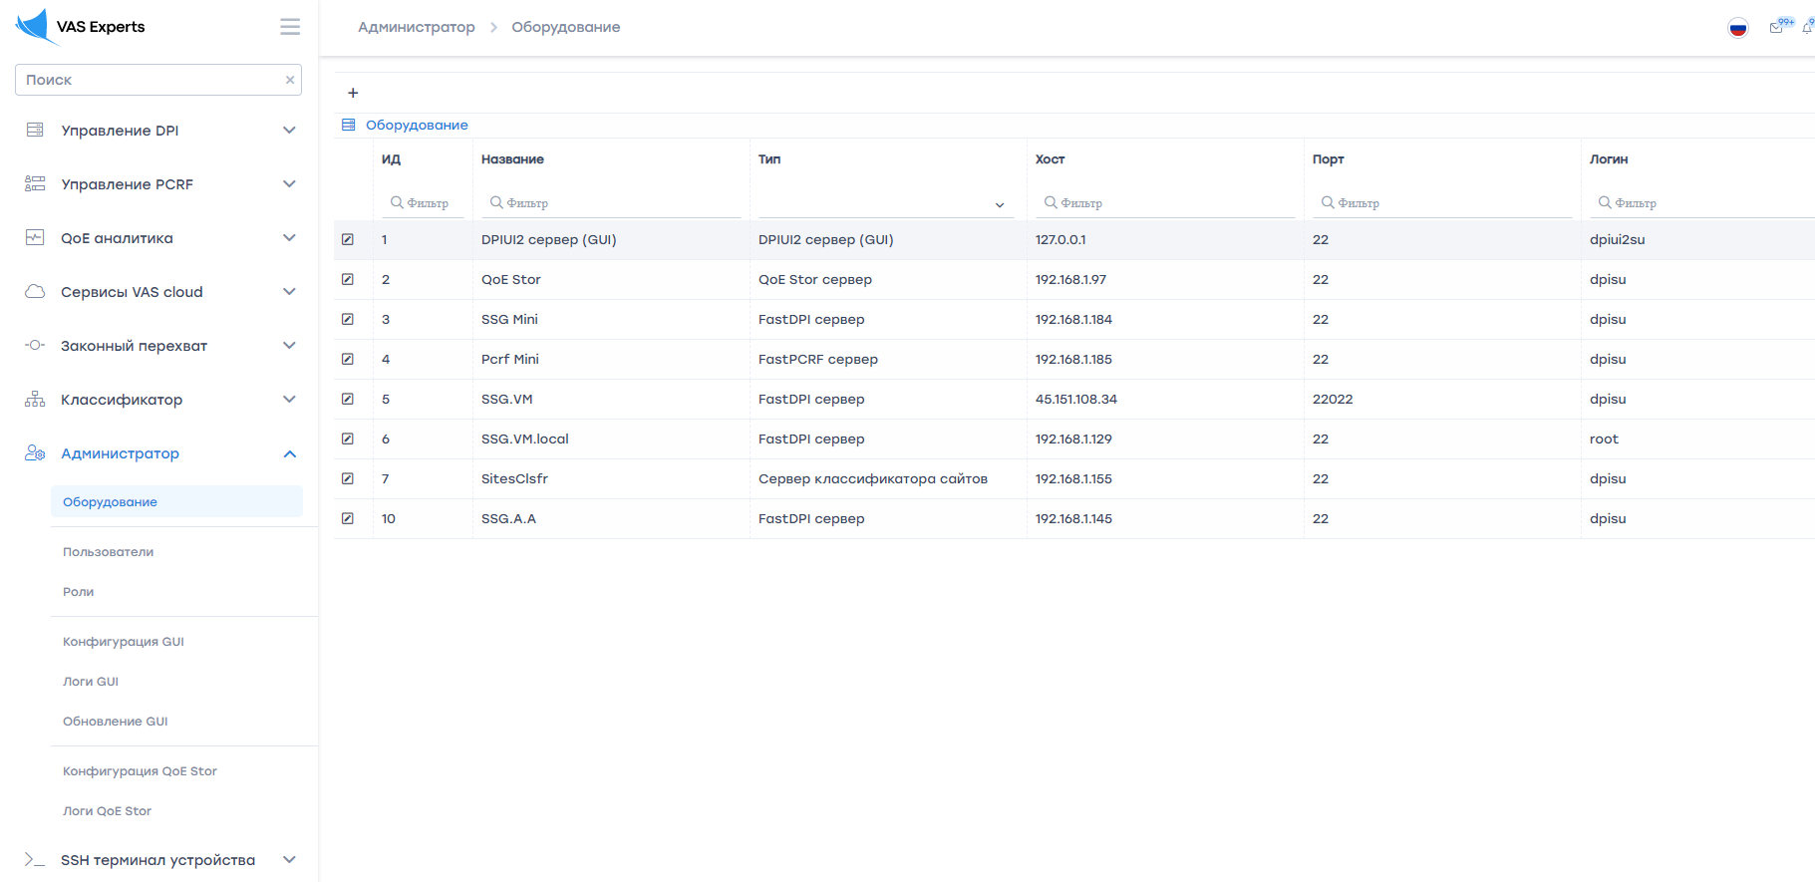
Task: Open the Пользователи menu item
Action: [x=108, y=552]
